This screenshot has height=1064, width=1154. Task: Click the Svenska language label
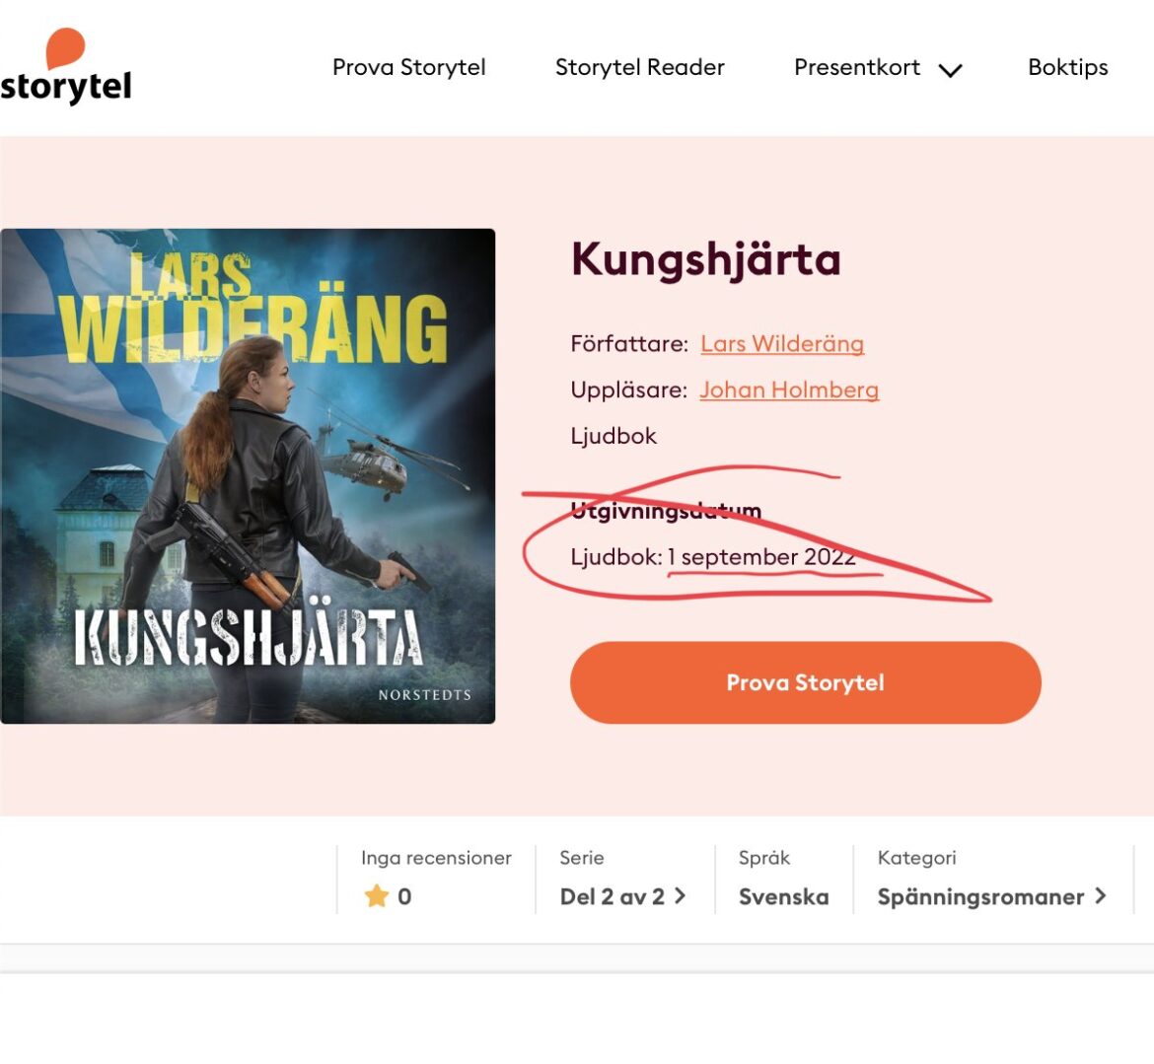pos(784,896)
